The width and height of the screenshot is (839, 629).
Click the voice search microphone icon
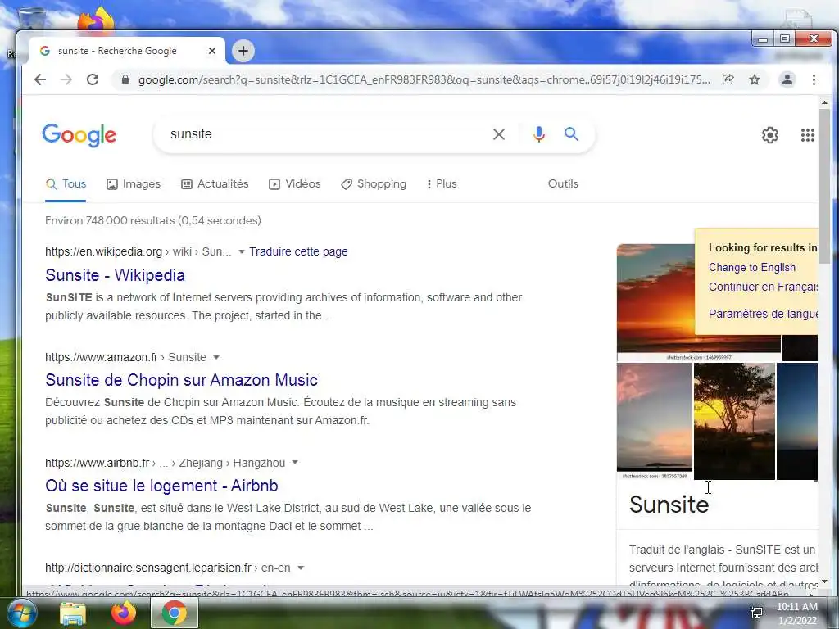tap(539, 134)
